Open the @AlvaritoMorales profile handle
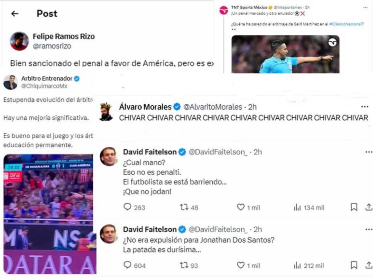 tap(213, 107)
